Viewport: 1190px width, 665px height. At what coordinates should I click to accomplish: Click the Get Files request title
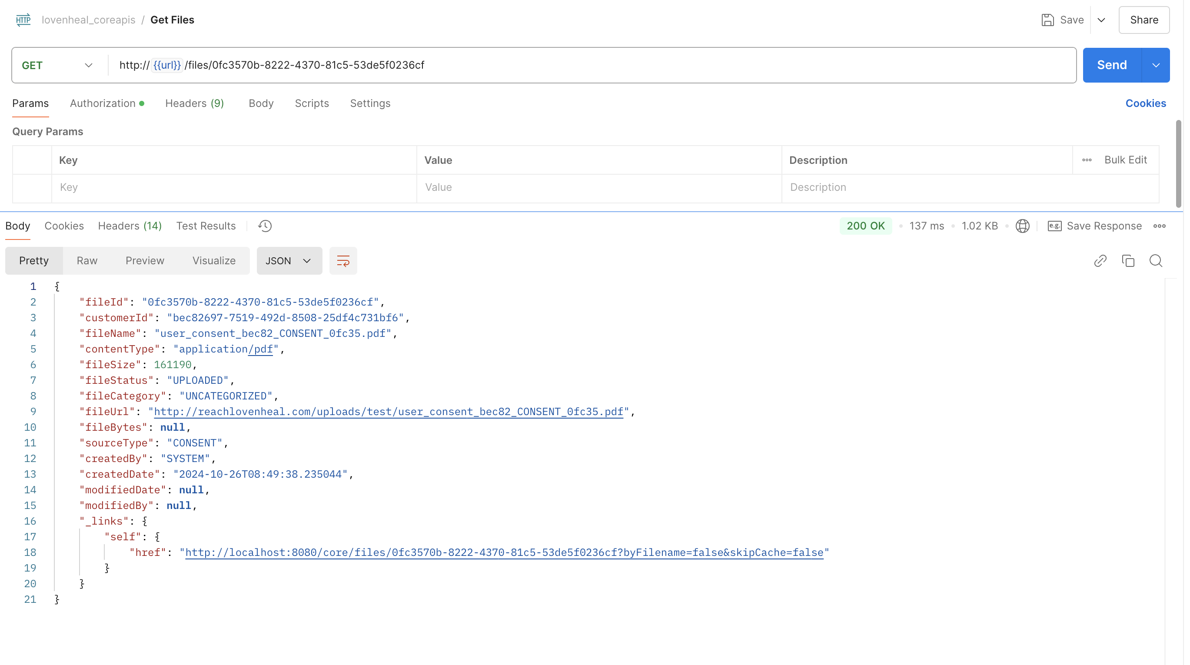(172, 20)
